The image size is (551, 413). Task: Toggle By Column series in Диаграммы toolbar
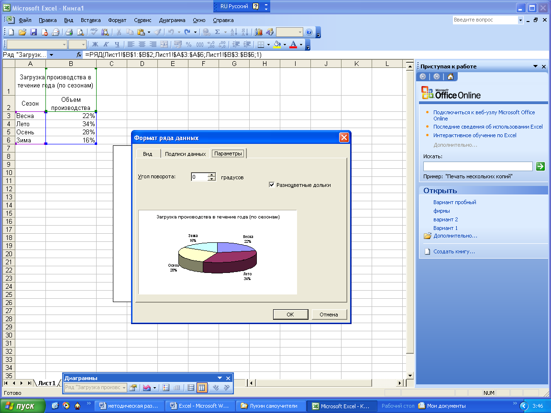point(202,388)
